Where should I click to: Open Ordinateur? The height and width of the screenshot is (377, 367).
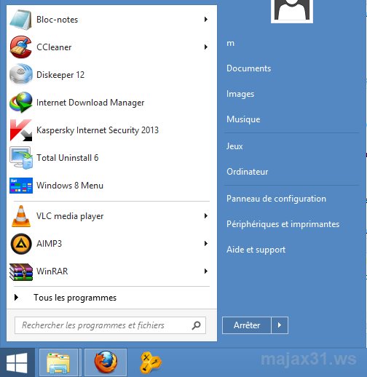coord(247,172)
